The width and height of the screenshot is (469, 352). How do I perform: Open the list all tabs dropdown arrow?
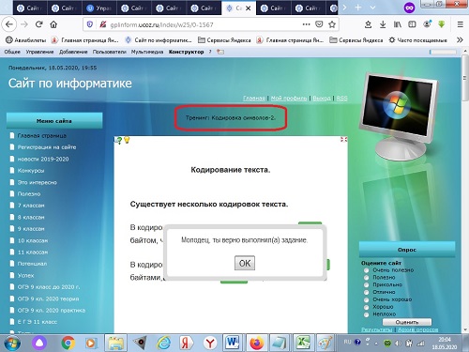click(x=372, y=8)
